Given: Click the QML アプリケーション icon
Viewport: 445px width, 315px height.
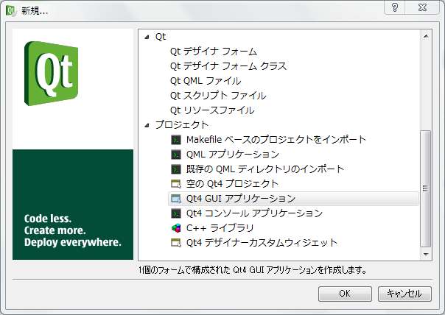Looking at the screenshot, I should pos(176,154).
